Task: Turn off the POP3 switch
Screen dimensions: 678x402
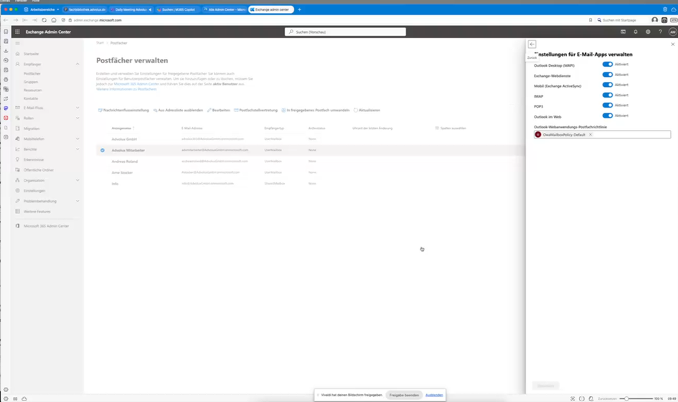Action: pyautogui.click(x=607, y=106)
